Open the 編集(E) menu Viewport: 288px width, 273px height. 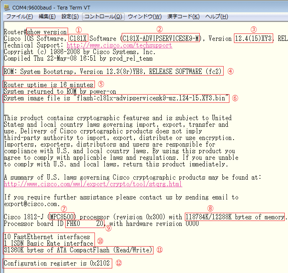tap(47, 17)
